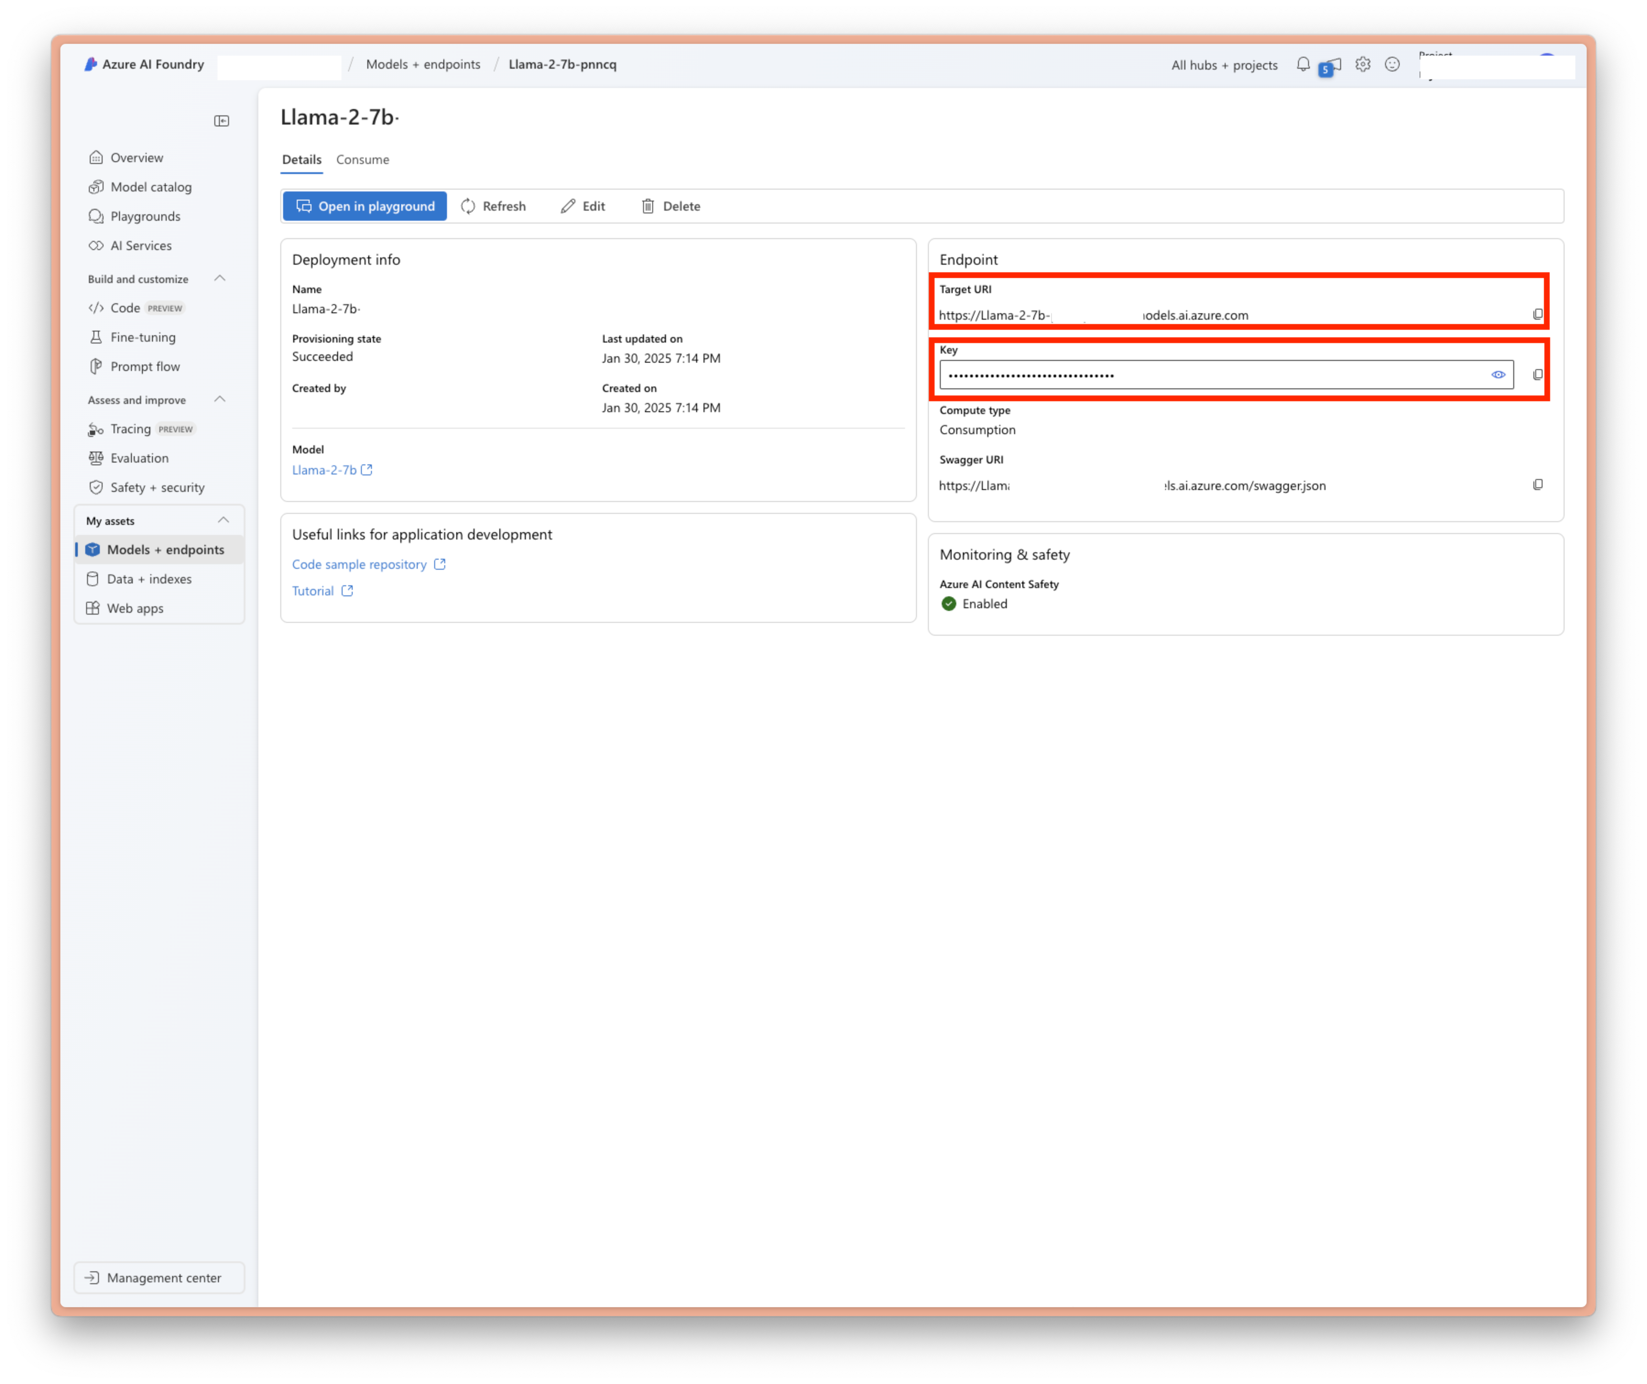Click the Llama-2-7b page title
Screen dimensions: 1647x1384
coord(340,117)
